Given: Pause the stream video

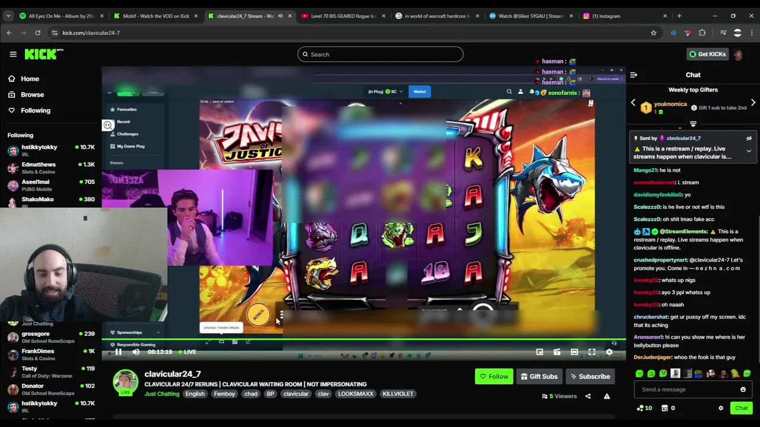Looking at the screenshot, I should point(118,352).
